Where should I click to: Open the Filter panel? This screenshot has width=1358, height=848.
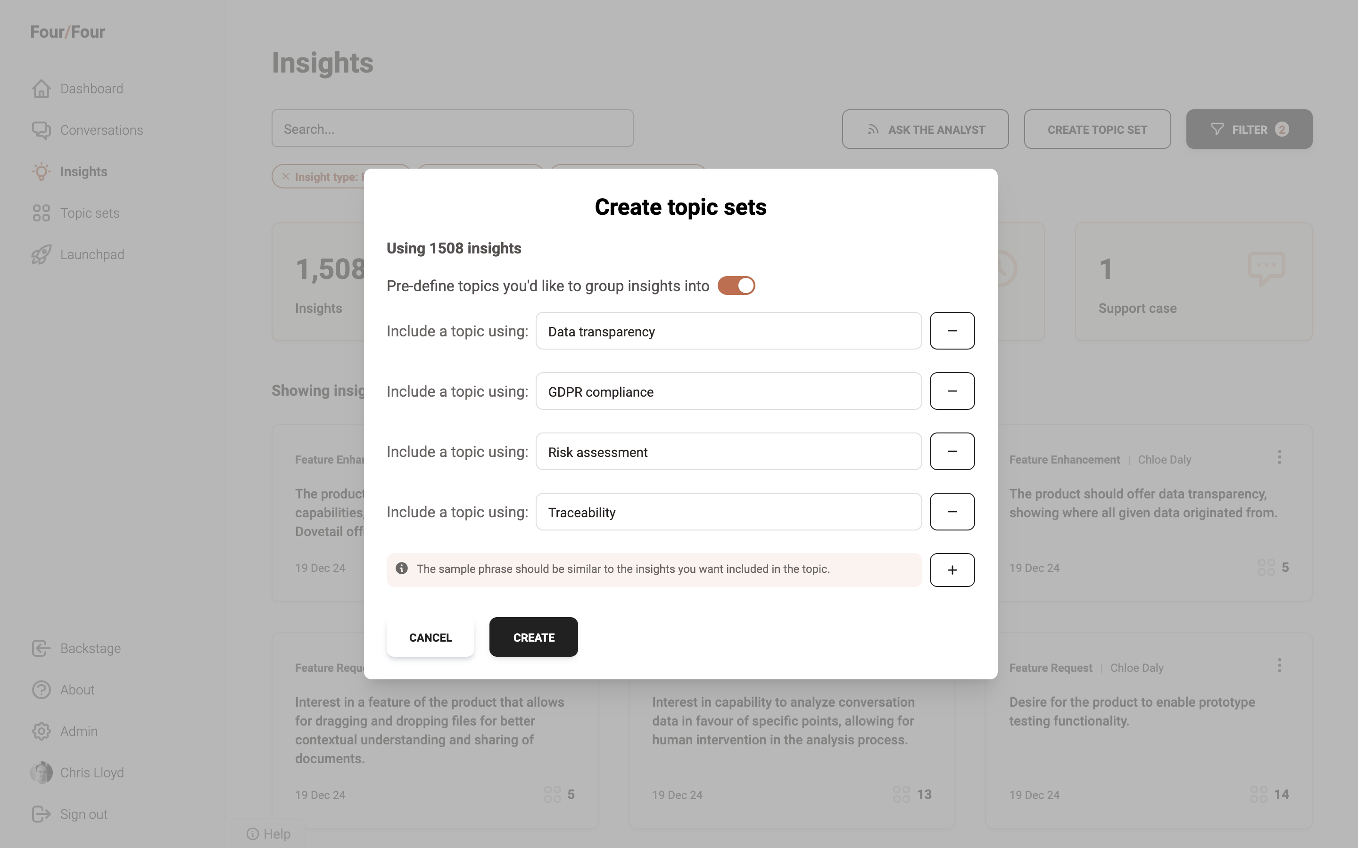(1249, 130)
